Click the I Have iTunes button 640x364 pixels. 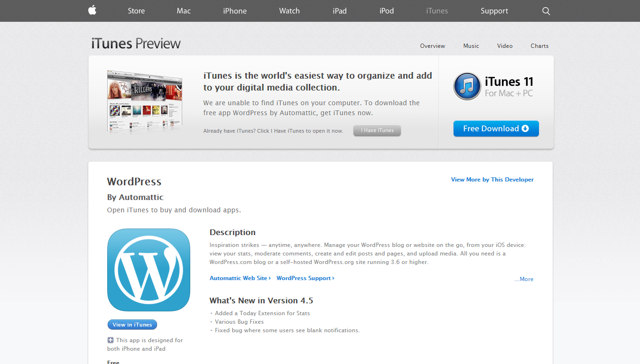point(377,131)
